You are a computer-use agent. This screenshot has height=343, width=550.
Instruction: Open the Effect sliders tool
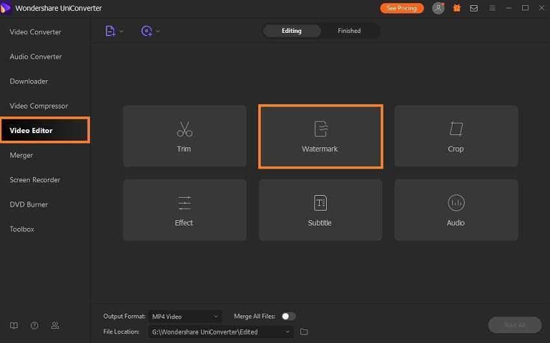(x=184, y=210)
